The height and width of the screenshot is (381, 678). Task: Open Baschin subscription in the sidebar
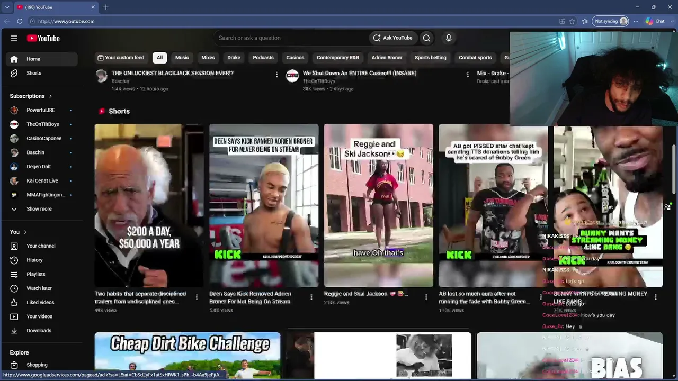[42, 152]
